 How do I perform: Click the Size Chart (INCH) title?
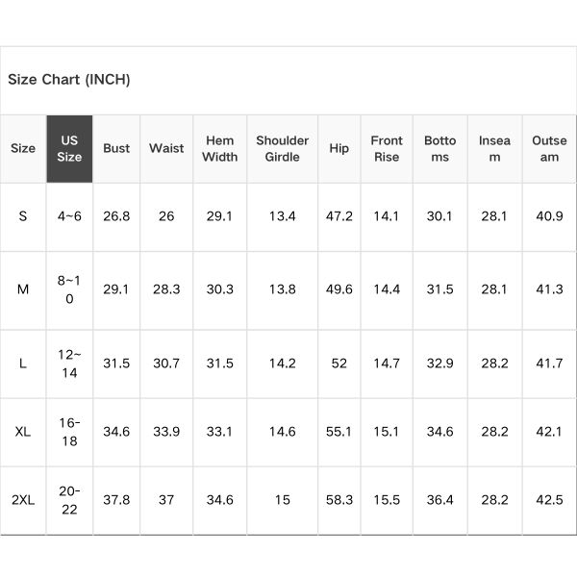click(x=69, y=80)
